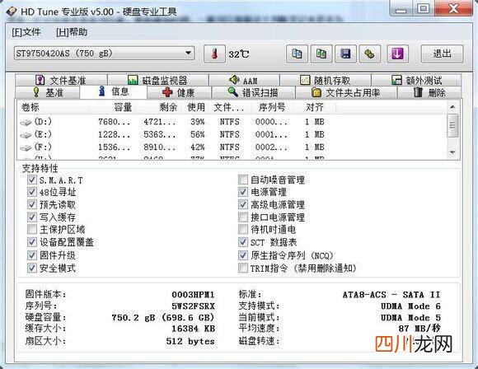The height and width of the screenshot is (369, 478).
Task: Toggle the 电源管理 checkbox
Action: 243,192
